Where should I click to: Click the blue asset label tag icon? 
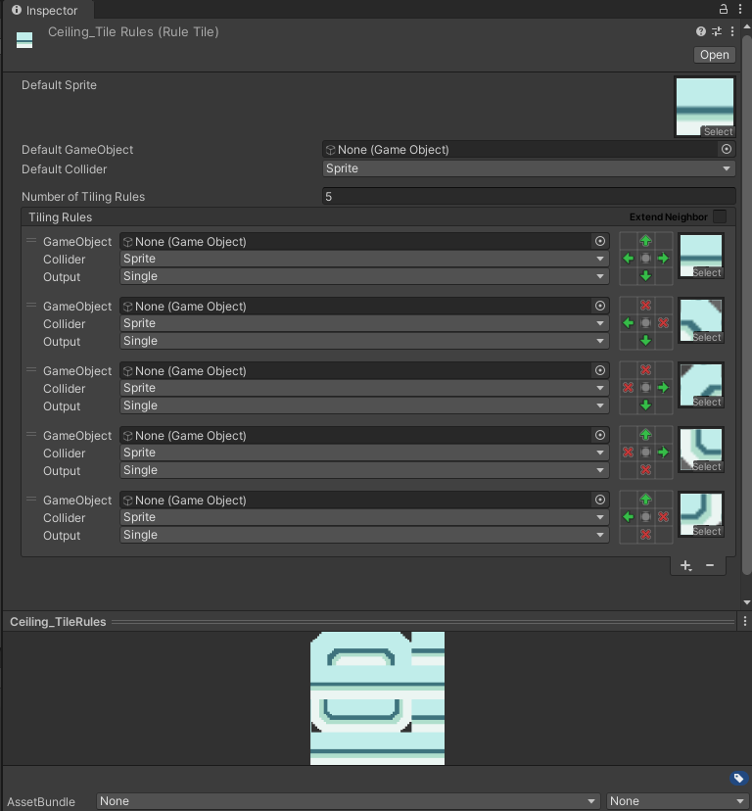coord(738,779)
